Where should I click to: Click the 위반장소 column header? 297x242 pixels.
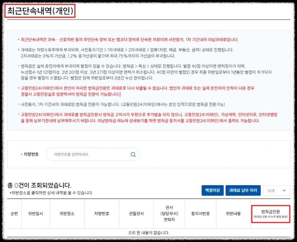[x=67, y=214]
